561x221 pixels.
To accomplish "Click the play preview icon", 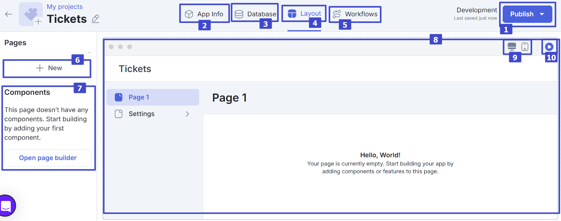I will 549,47.
